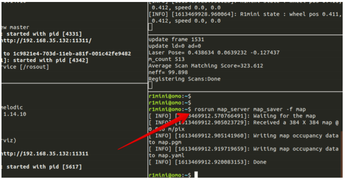Click 'Average Scan Matching Score=323.612' text

tap(206, 66)
